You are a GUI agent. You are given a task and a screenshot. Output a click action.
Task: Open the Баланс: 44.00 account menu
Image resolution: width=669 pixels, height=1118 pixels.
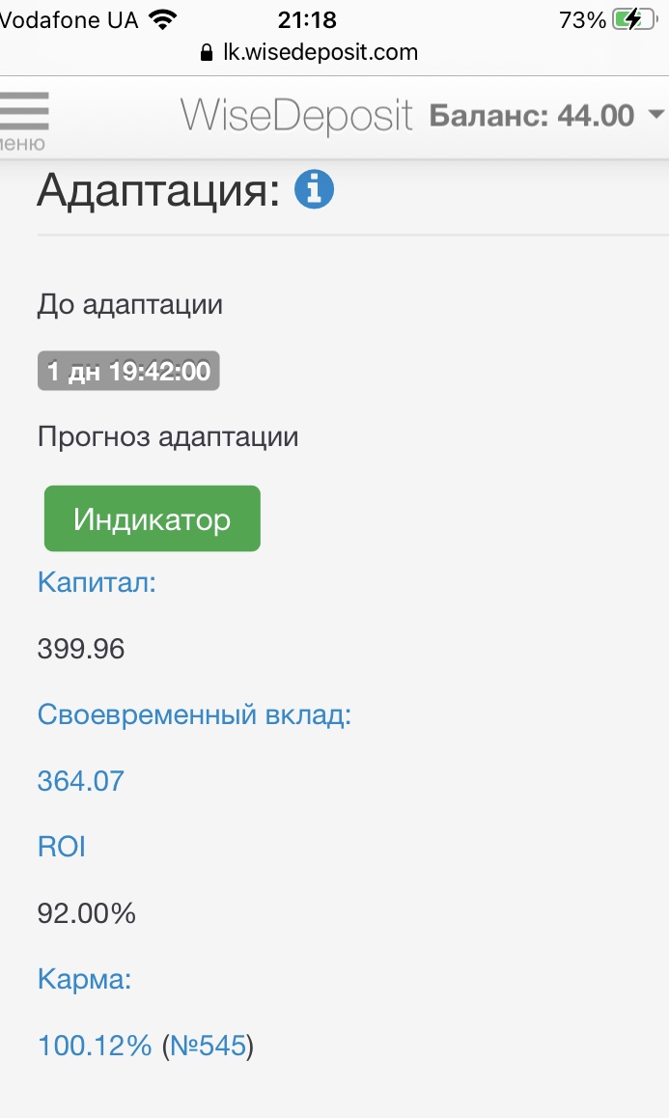[531, 116]
